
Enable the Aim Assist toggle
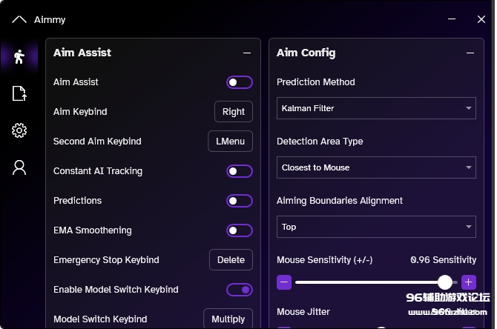(239, 82)
